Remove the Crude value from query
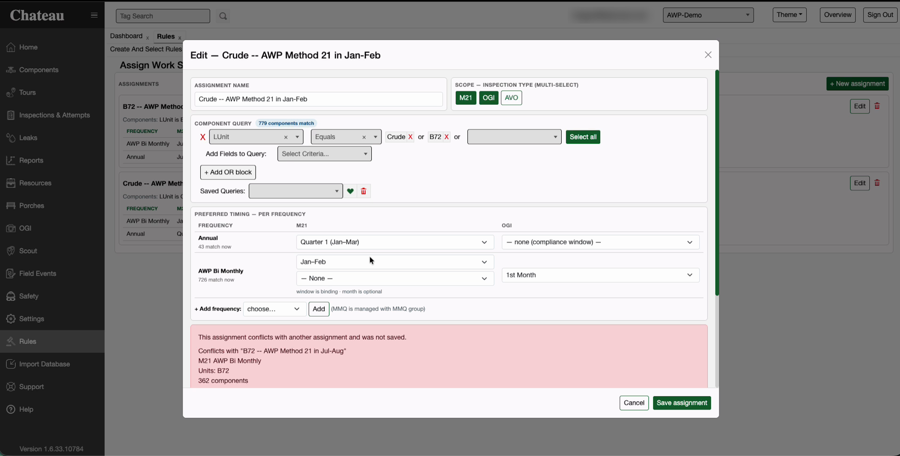The image size is (900, 456). tap(410, 137)
